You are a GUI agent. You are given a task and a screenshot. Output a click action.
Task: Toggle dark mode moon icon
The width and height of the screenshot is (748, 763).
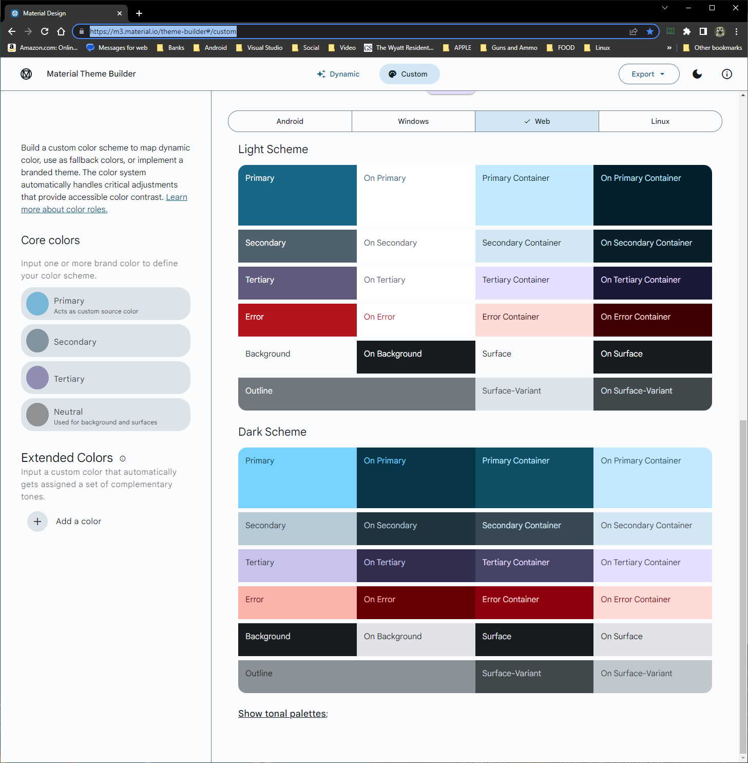pyautogui.click(x=697, y=74)
